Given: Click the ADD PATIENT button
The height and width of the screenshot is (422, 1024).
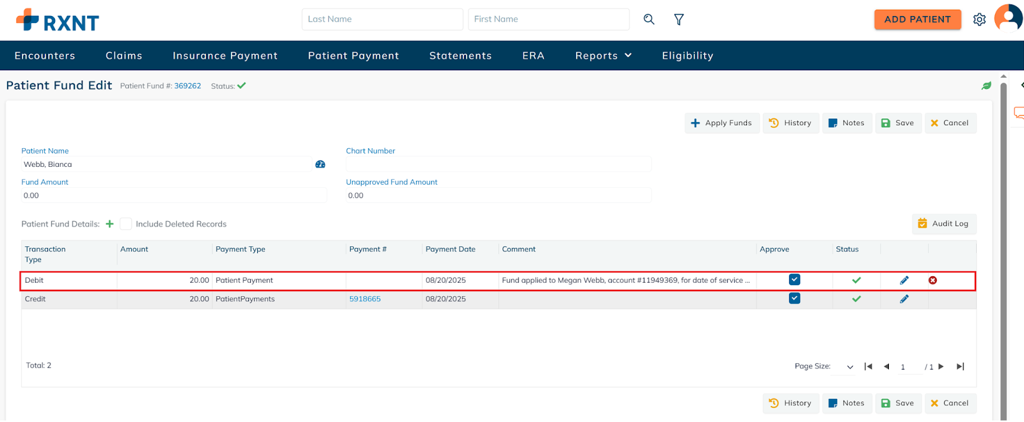Looking at the screenshot, I should [x=917, y=19].
